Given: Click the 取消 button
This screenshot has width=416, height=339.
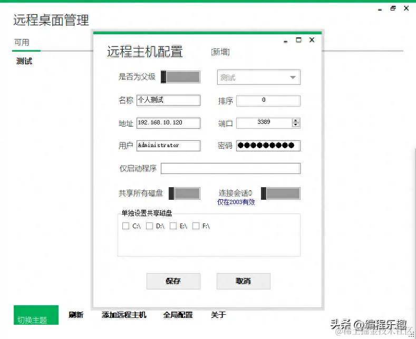Looking at the screenshot, I should 244,281.
